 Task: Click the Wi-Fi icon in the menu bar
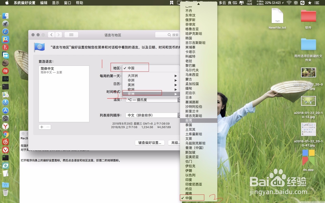tap(289, 3)
